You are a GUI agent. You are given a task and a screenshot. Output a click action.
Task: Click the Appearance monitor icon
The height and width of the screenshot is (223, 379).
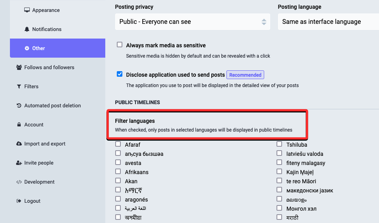click(27, 10)
